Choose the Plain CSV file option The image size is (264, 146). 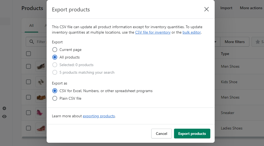point(54,98)
